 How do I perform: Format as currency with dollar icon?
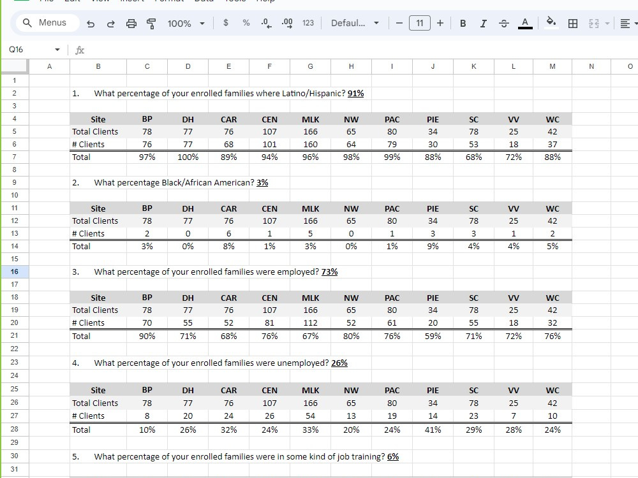point(226,23)
